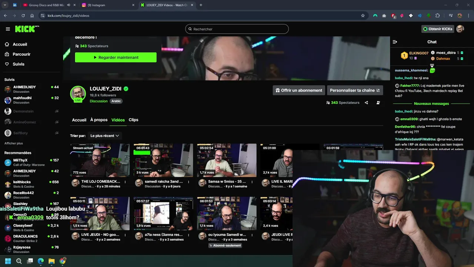Image resolution: width=474 pixels, height=267 pixels.
Task: Switch to the À propos tab
Action: pos(99,120)
